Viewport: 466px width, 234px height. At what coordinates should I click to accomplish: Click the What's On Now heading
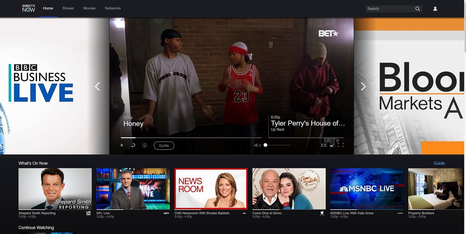(x=33, y=163)
